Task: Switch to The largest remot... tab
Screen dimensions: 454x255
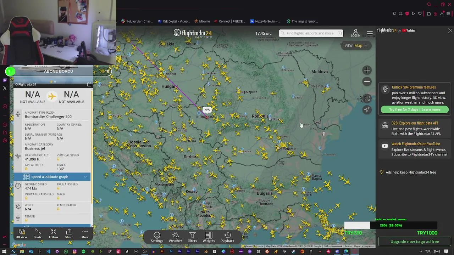Action: 302,21
